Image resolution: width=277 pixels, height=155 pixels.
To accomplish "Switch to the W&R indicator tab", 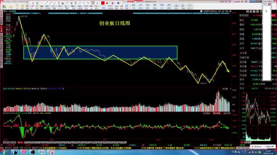I will pyautogui.click(x=49, y=142).
